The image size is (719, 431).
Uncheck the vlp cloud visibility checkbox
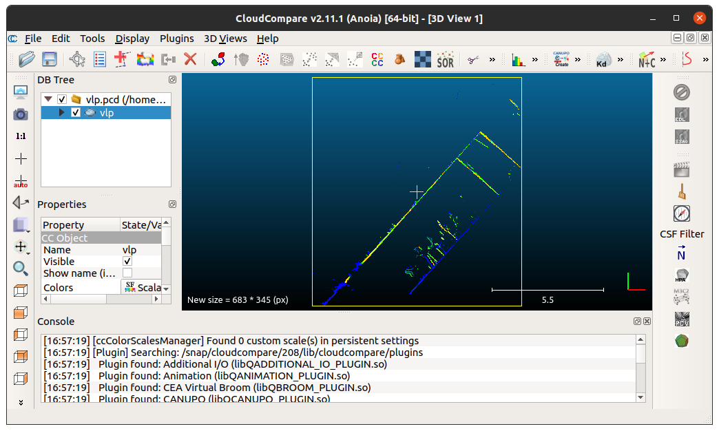pos(75,112)
